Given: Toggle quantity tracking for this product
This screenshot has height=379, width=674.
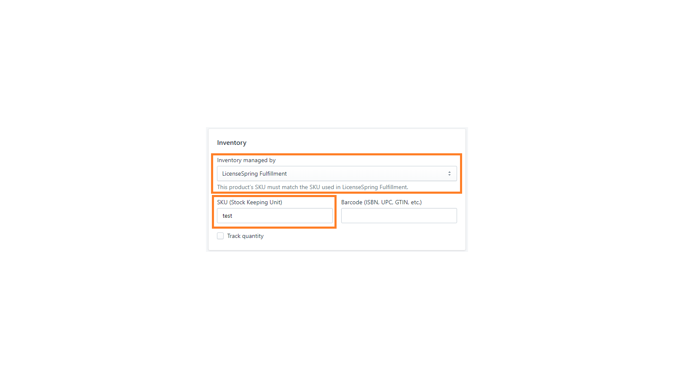Looking at the screenshot, I should click(220, 236).
